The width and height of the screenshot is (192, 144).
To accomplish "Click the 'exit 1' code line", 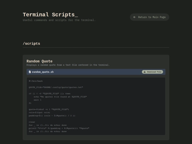I will click(x=37, y=100).
